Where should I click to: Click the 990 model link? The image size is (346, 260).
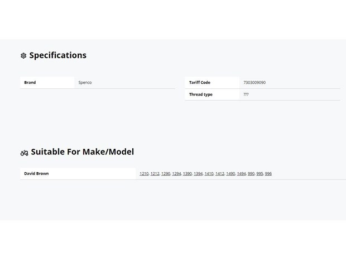(251, 173)
